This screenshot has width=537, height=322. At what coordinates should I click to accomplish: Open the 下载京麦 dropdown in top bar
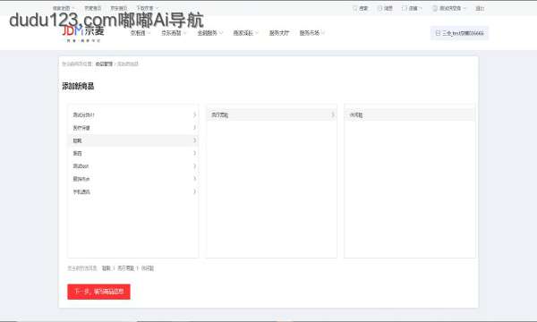click(x=148, y=8)
